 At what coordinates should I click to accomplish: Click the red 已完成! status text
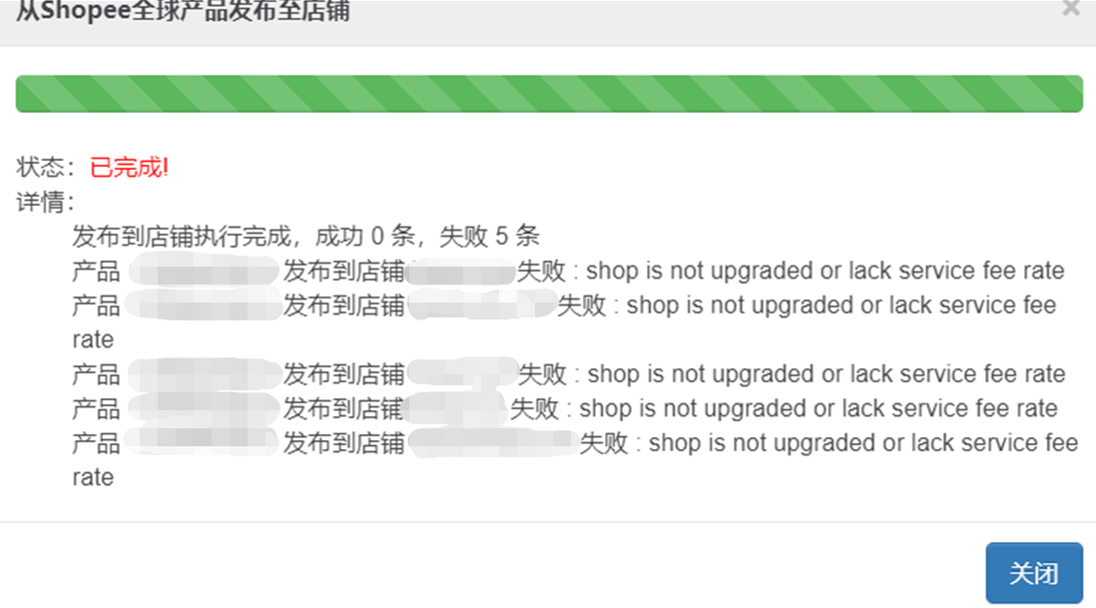(x=130, y=167)
